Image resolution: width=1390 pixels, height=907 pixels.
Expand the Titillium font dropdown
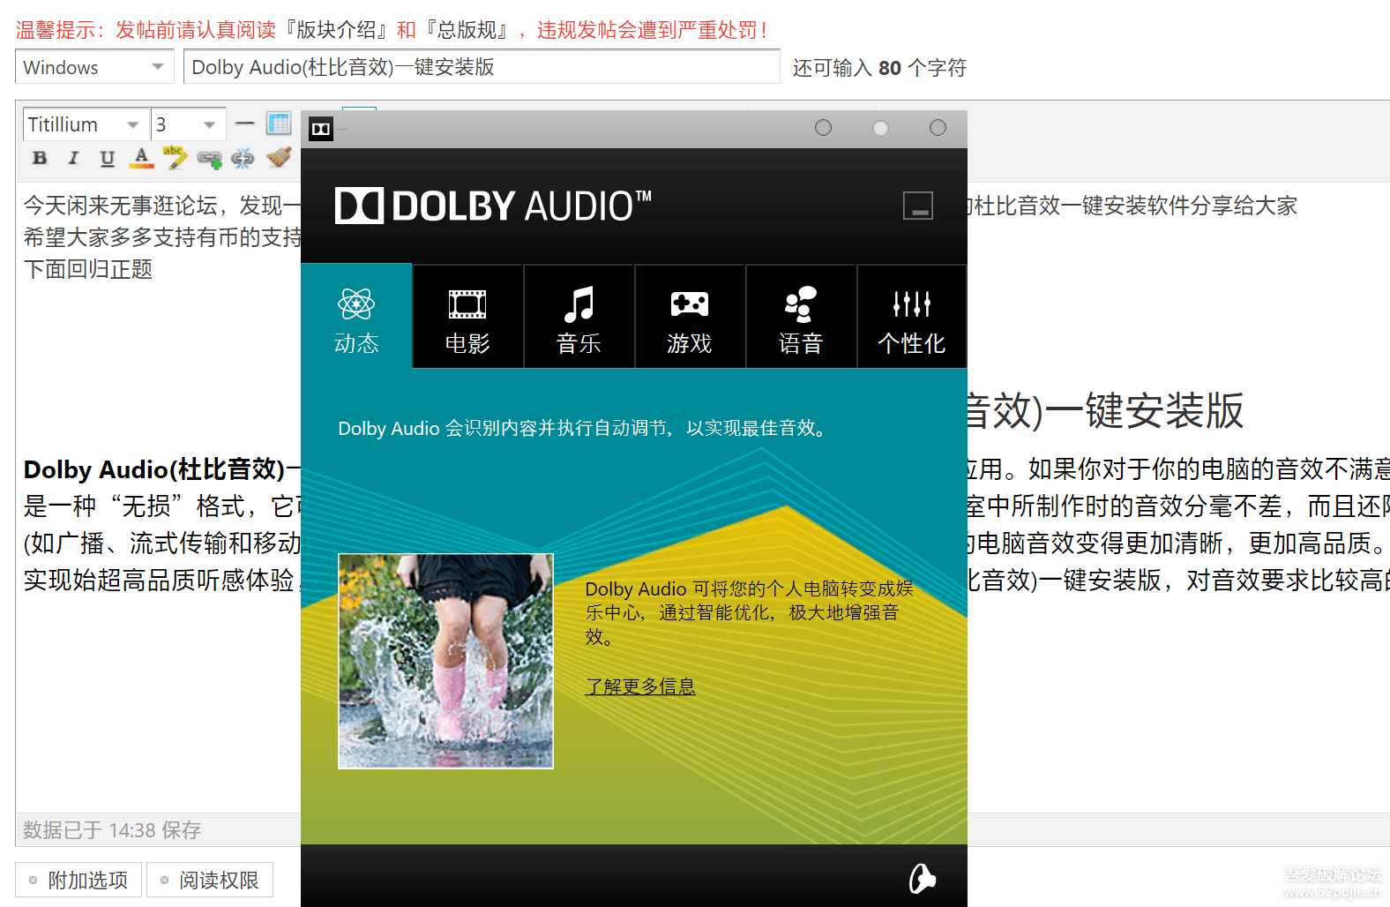[x=84, y=124]
